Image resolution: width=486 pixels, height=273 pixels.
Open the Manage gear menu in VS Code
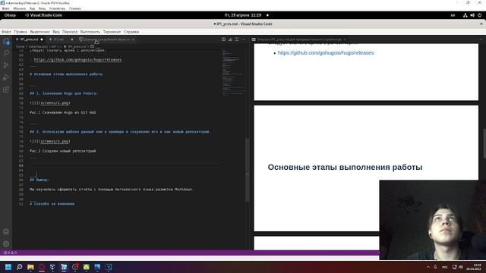(6, 244)
